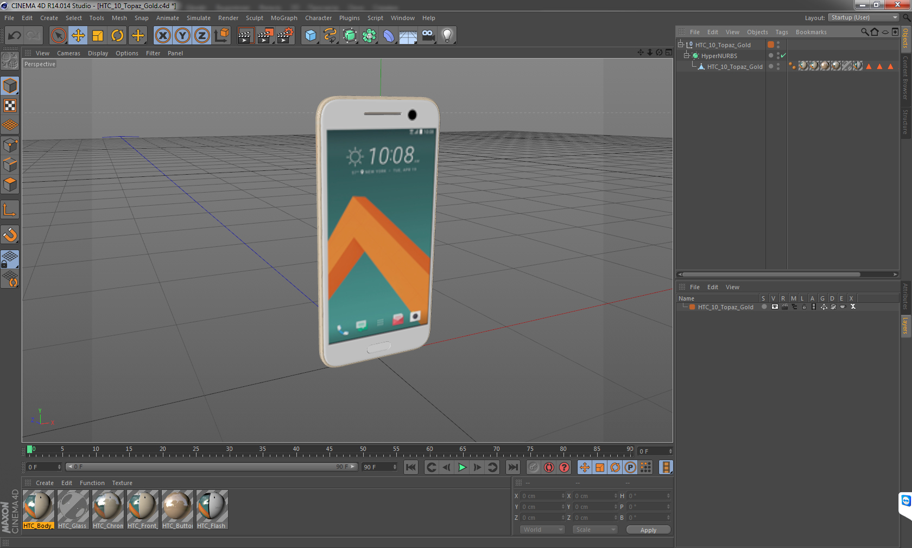Toggle Z axis lock
Image resolution: width=912 pixels, height=548 pixels.
point(202,36)
